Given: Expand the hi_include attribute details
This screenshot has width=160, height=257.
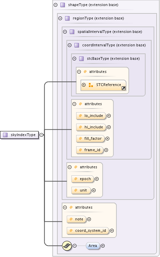Looking at the screenshot, I should tap(109, 127).
